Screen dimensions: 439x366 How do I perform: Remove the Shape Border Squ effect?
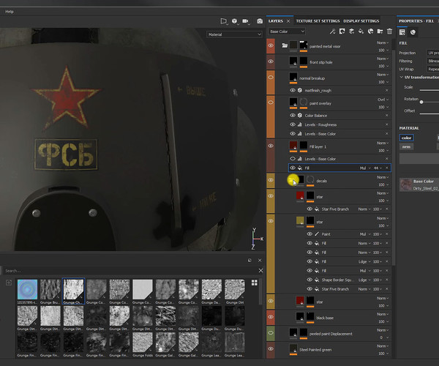point(387,280)
